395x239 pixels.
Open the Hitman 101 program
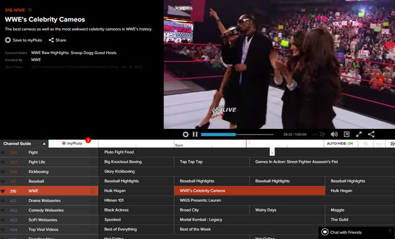[x=136, y=201]
